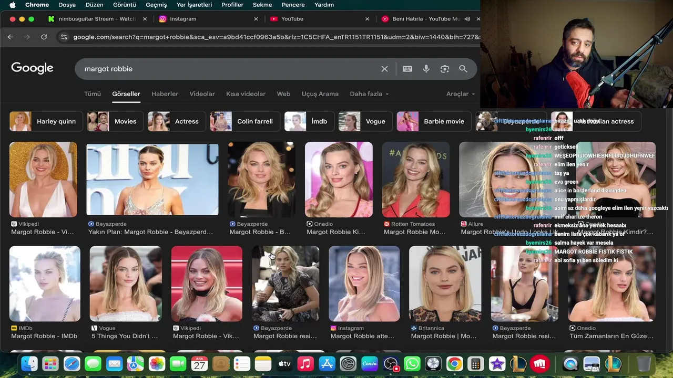Open WhatsApp from the dock

coord(412,363)
